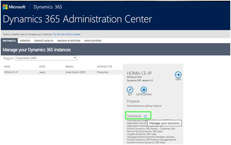Image resolution: width=231 pixels, height=145 pixels.
Task: Open the Service Health tab
Action: click(44, 41)
